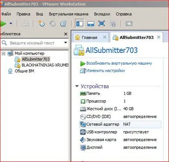The image size is (169, 162).
Task: Select the CD/DVD (IDE) device row
Action: (x=120, y=116)
